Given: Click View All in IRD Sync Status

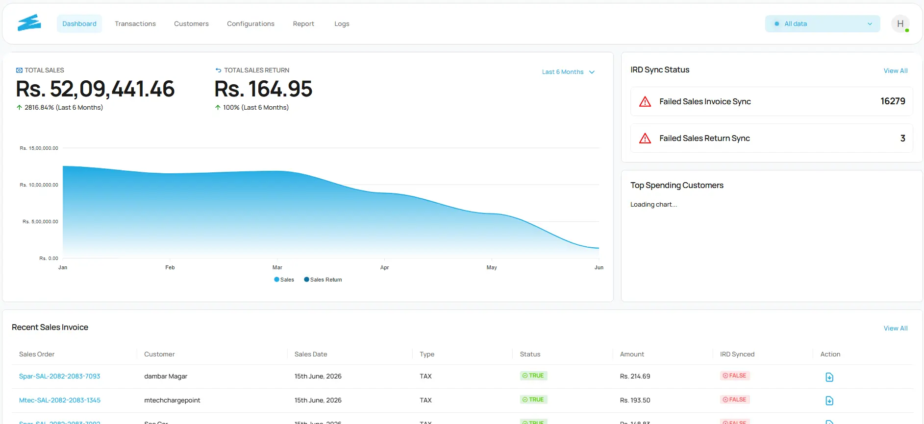Looking at the screenshot, I should coord(895,71).
